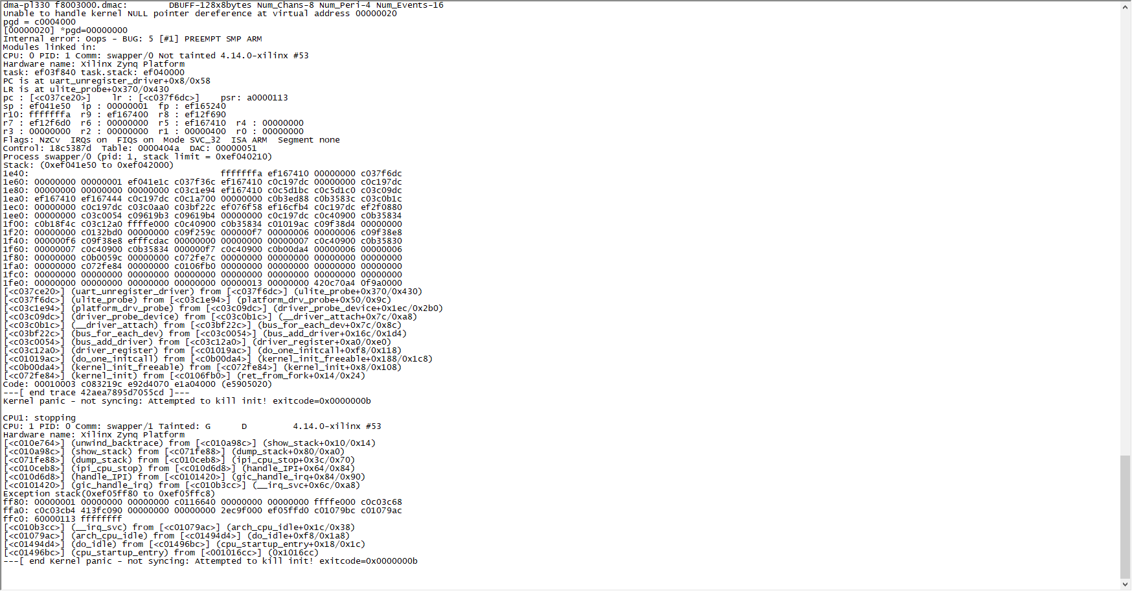Click the '(cpu_startup_entry) from' line

[161, 553]
